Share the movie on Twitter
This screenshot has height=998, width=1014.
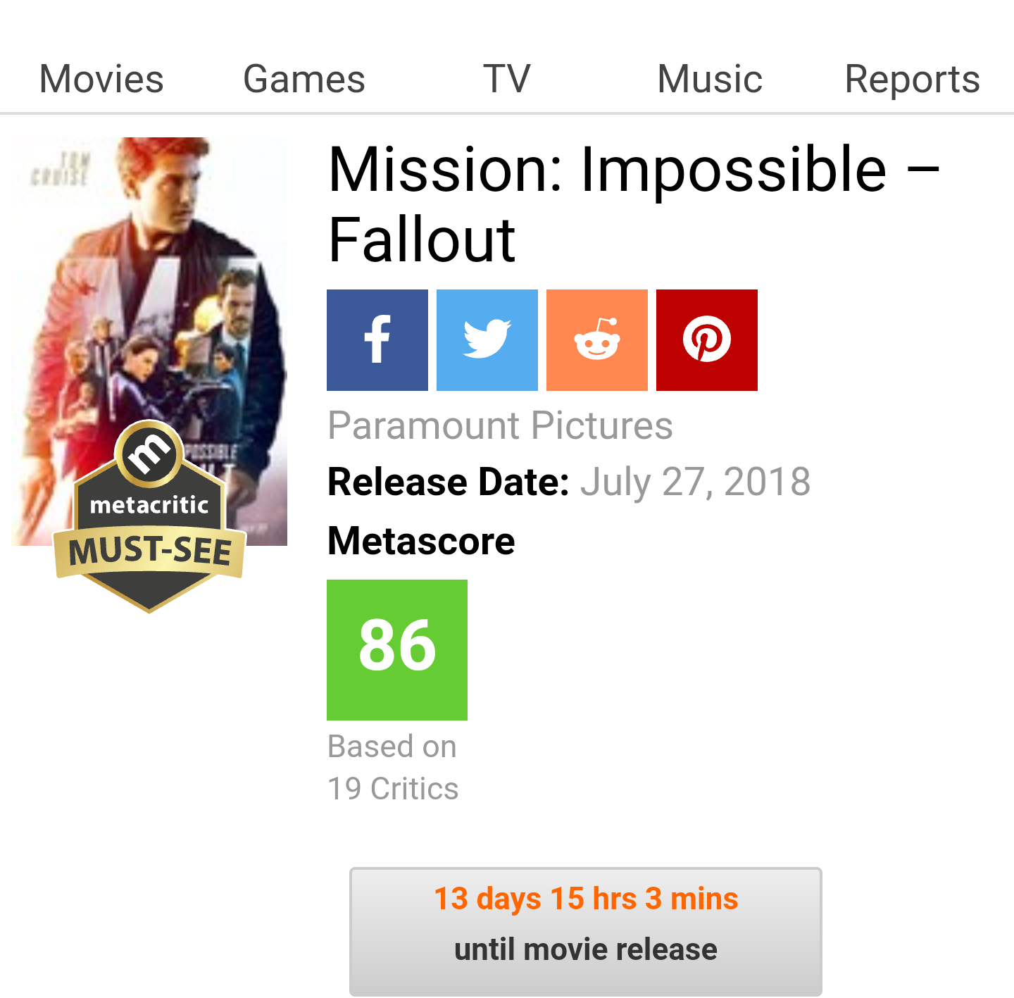point(487,340)
